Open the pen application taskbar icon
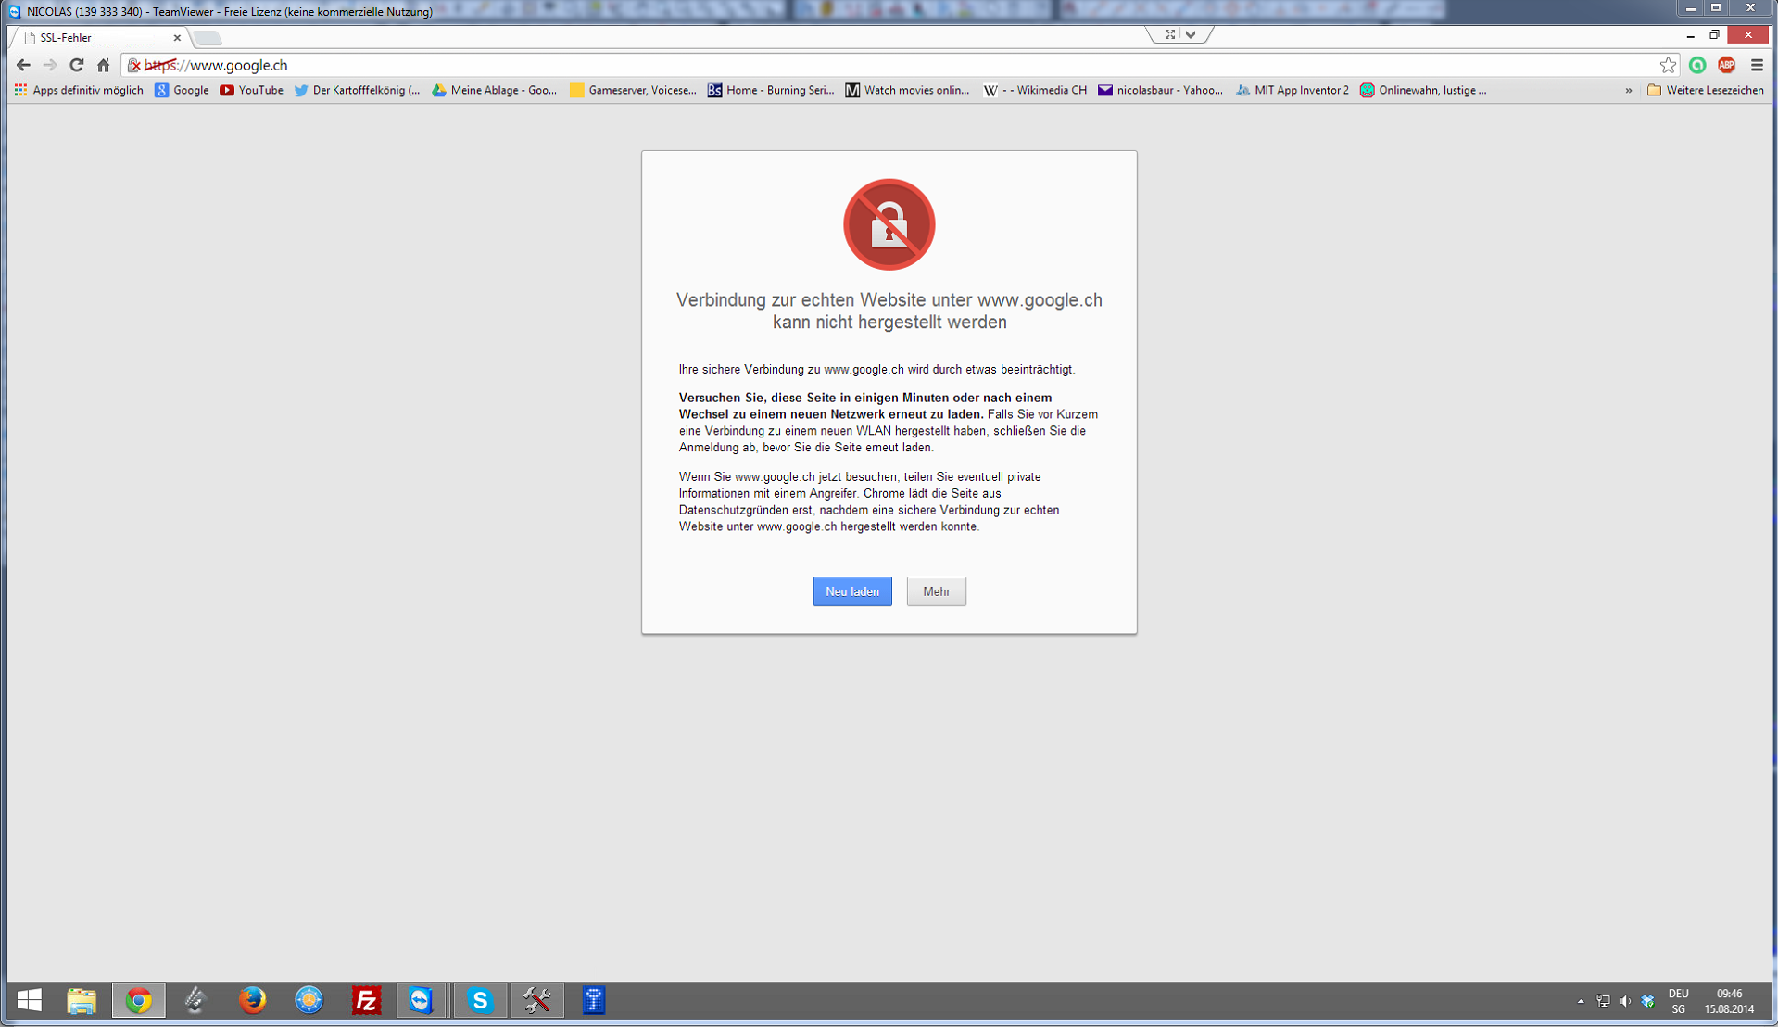Screen dimensions: 1778x1027 (195, 1000)
